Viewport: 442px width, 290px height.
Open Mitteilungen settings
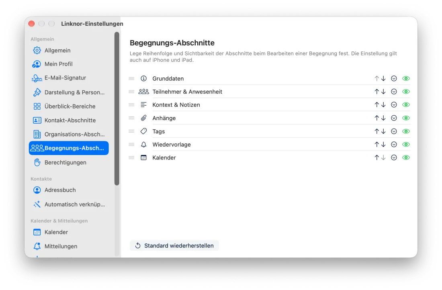pyautogui.click(x=69, y=246)
